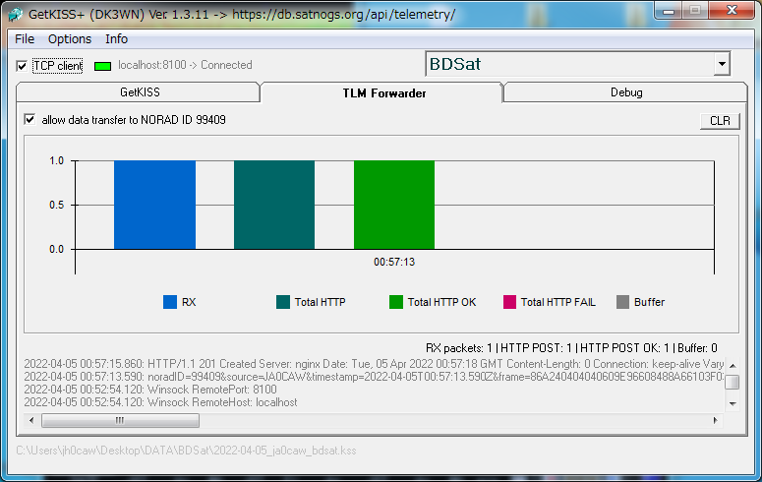Click the localhost:8100 Connected status text

(185, 65)
